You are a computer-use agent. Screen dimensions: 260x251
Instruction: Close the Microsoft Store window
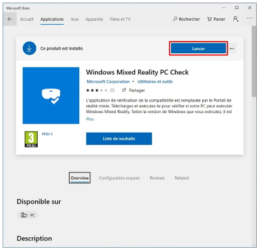click(x=250, y=8)
